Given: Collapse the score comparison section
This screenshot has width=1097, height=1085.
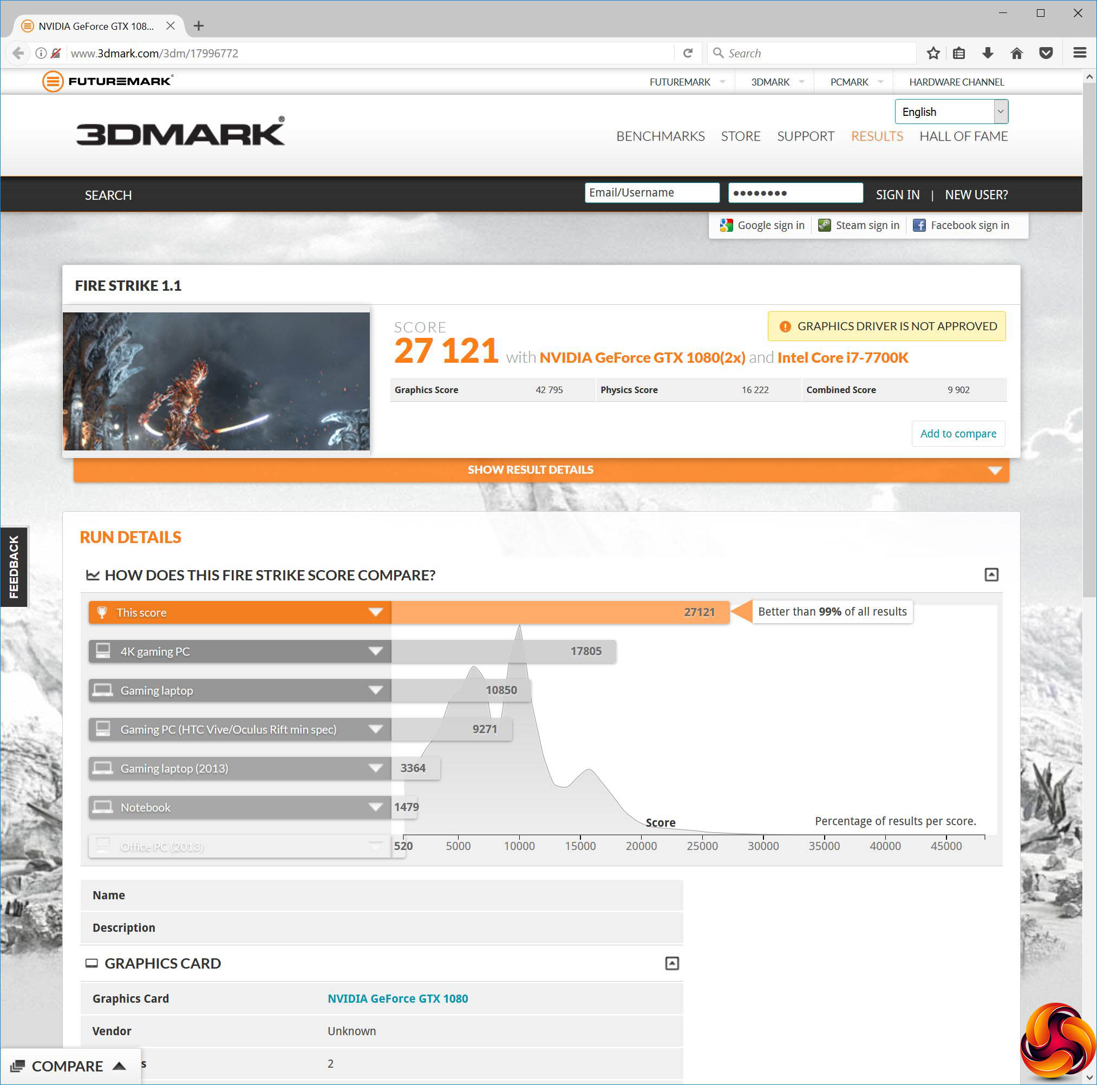Looking at the screenshot, I should pos(991,574).
